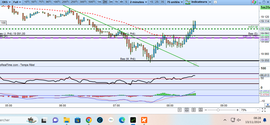The width and height of the screenshot is (270, 125).
Task: Click the purple 19 087 price label
Action: pos(265,39)
